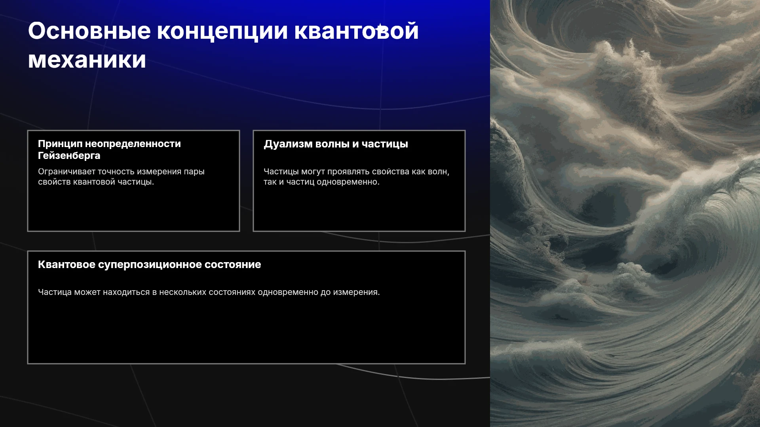Click the line "так и частиц одновременно."
This screenshot has height=427, width=760.
click(321, 182)
